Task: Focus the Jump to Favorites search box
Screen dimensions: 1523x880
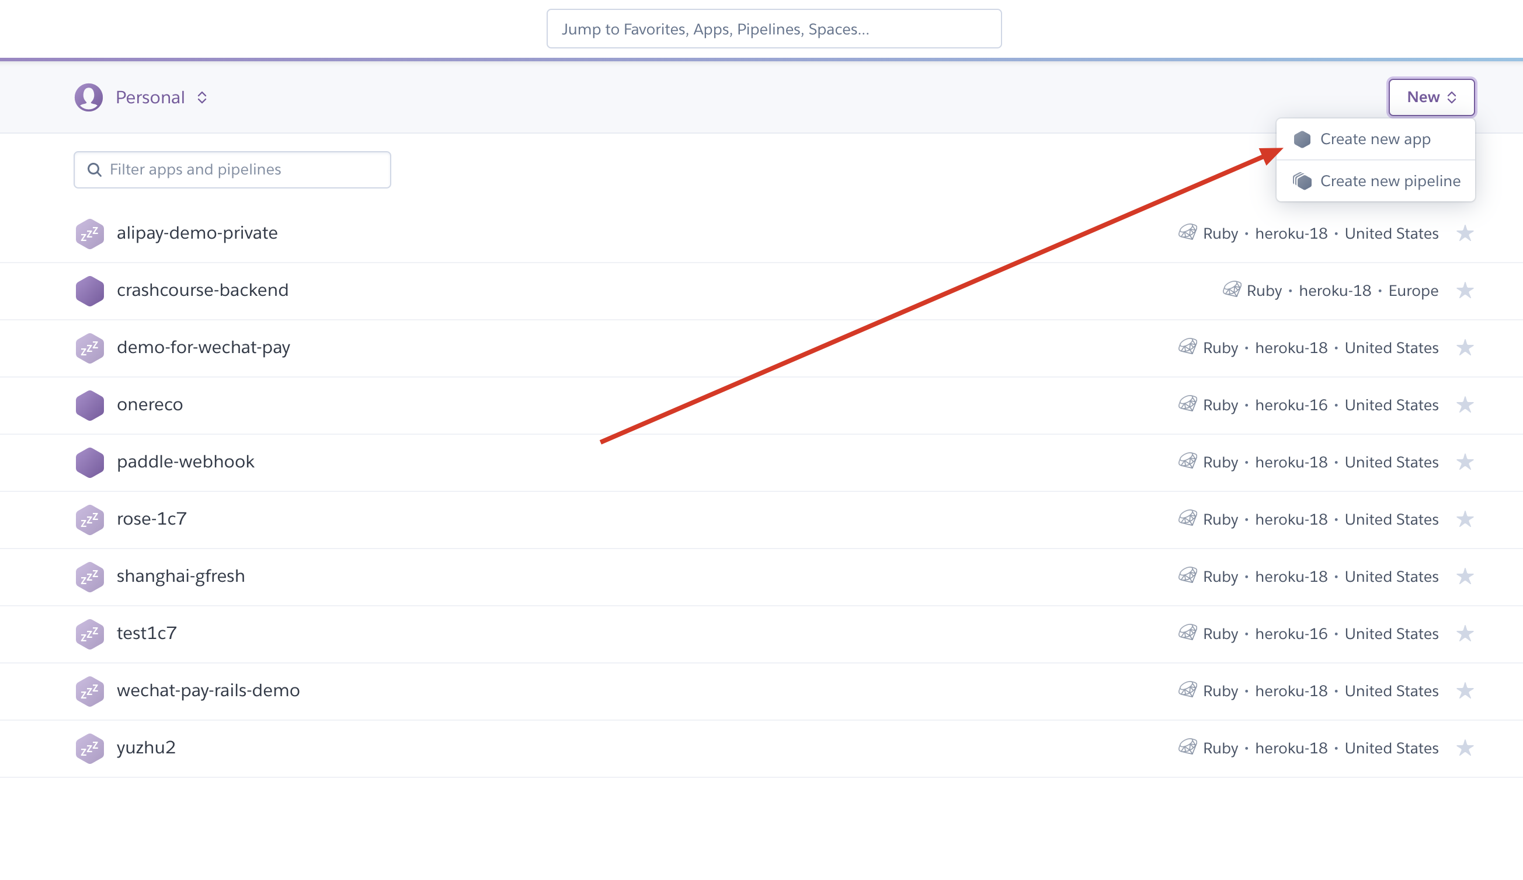Action: click(774, 29)
